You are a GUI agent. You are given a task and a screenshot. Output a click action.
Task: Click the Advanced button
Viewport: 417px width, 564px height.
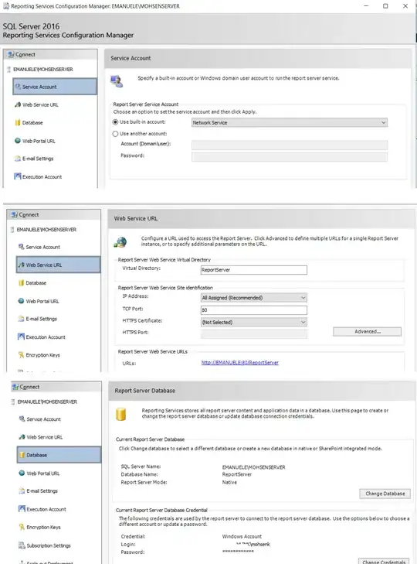point(367,332)
